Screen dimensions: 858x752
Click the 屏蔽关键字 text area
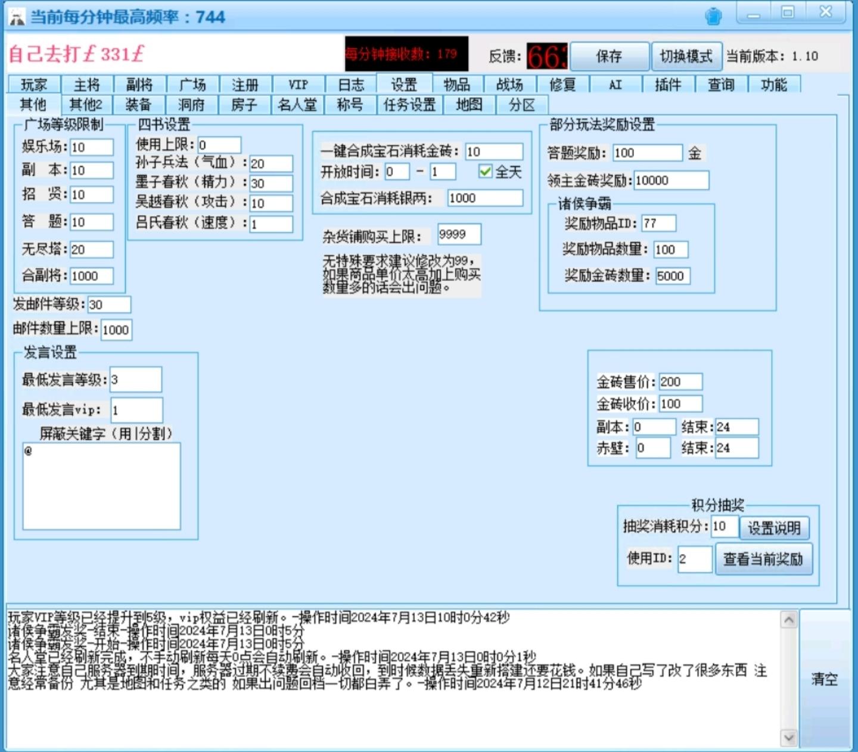102,486
